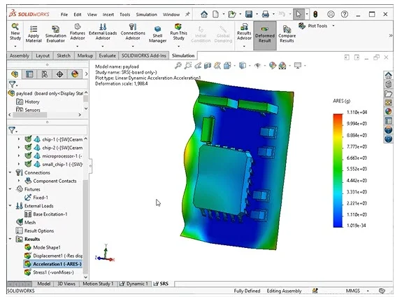The width and height of the screenshot is (395, 297).
Task: Launch the Simulation Evaluator
Action: point(56,34)
